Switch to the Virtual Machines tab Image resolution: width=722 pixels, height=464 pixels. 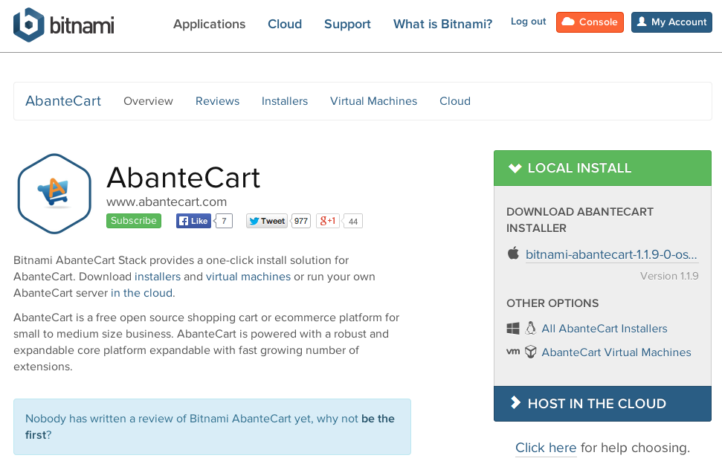[x=373, y=101]
